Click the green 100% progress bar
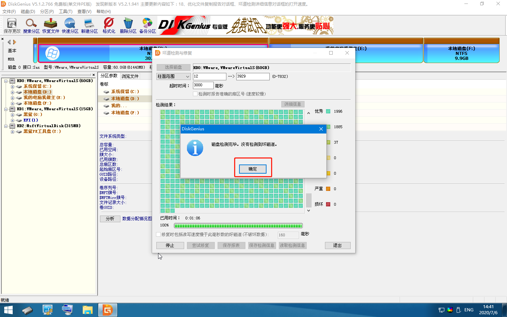 [x=238, y=225]
